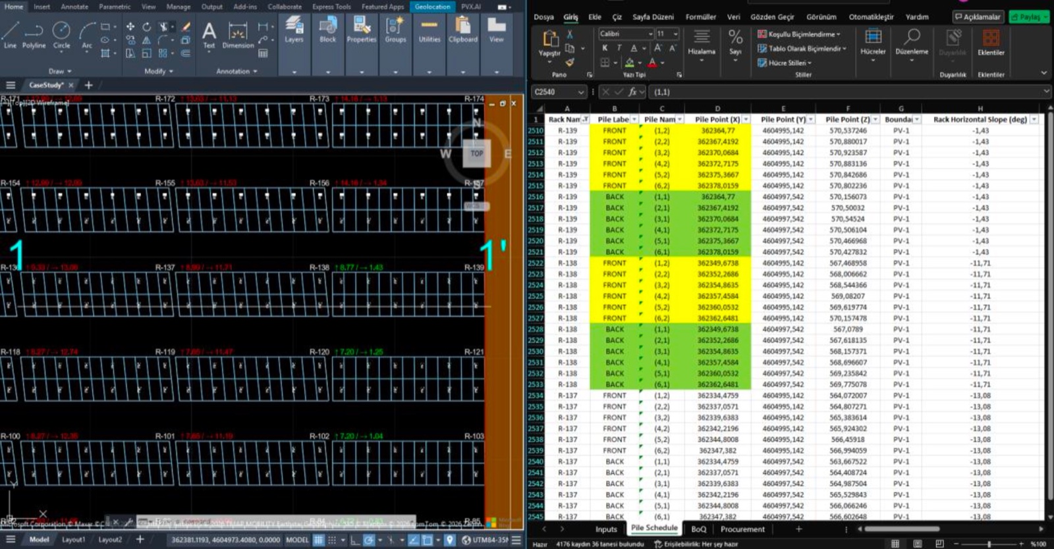Expand the Annotation panel dropdown
The width and height of the screenshot is (1054, 549).
pyautogui.click(x=237, y=71)
